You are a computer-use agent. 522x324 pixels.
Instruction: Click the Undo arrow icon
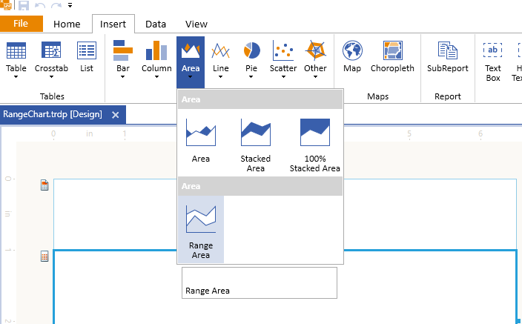point(40,5)
